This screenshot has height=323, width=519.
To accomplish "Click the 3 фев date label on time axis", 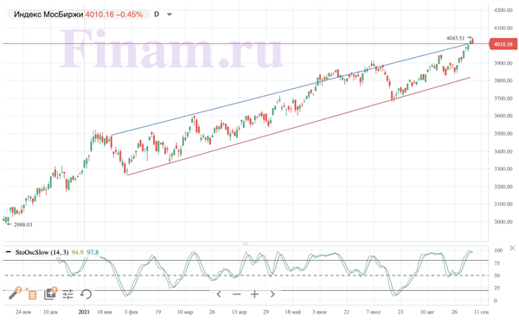I will pos(131,312).
